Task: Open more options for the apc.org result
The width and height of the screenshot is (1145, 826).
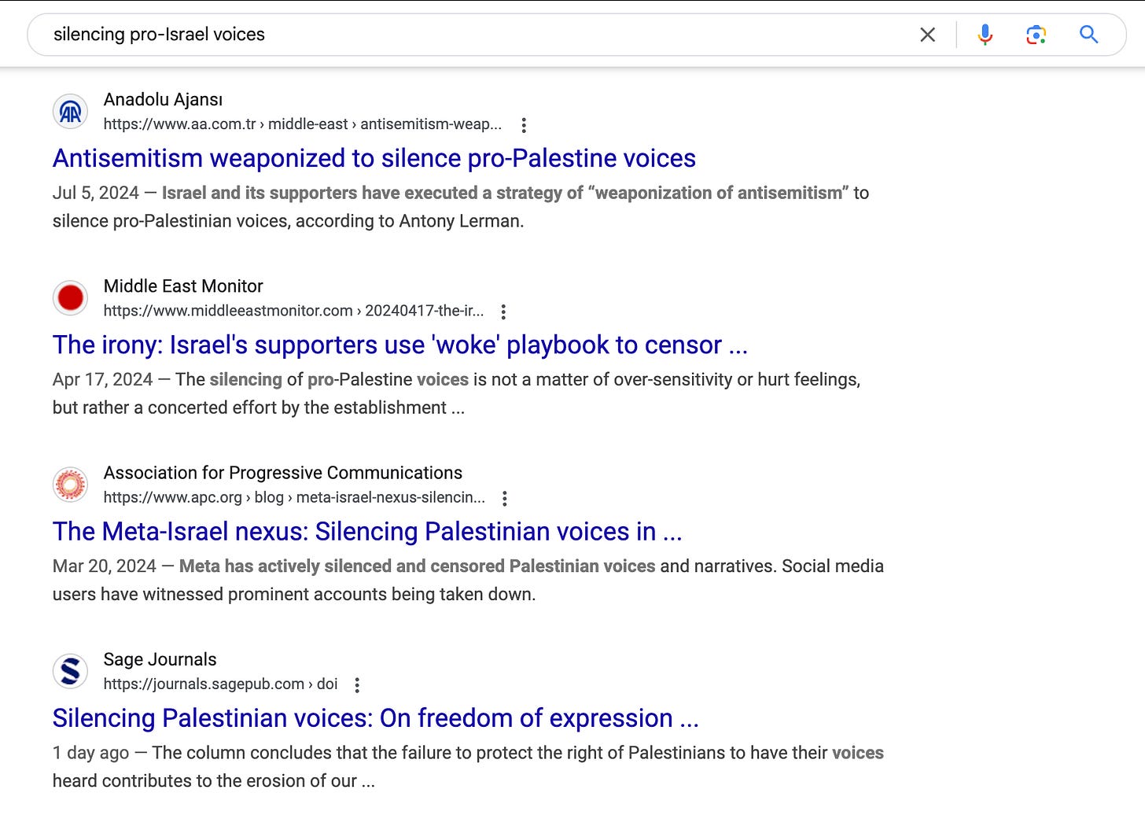Action: [505, 498]
